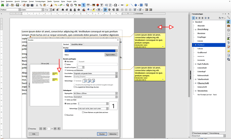Viewport: 231px width, 139px height.
Task: Select Blockzitat style in Formatvorlagen list
Action: point(201,33)
